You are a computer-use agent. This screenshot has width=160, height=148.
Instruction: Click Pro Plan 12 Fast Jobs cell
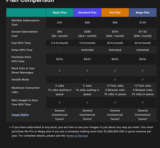pyautogui.click(x=115, y=90)
